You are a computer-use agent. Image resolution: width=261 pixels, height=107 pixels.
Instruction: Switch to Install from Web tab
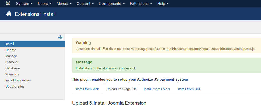(87, 89)
